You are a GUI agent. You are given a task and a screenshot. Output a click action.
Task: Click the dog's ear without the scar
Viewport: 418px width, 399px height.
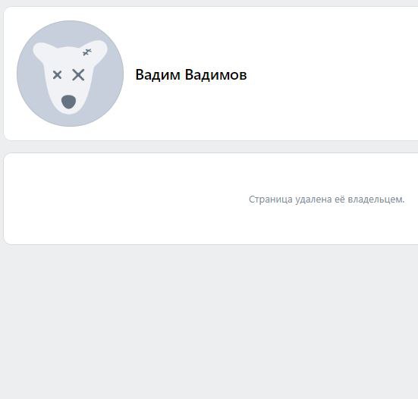click(42, 51)
